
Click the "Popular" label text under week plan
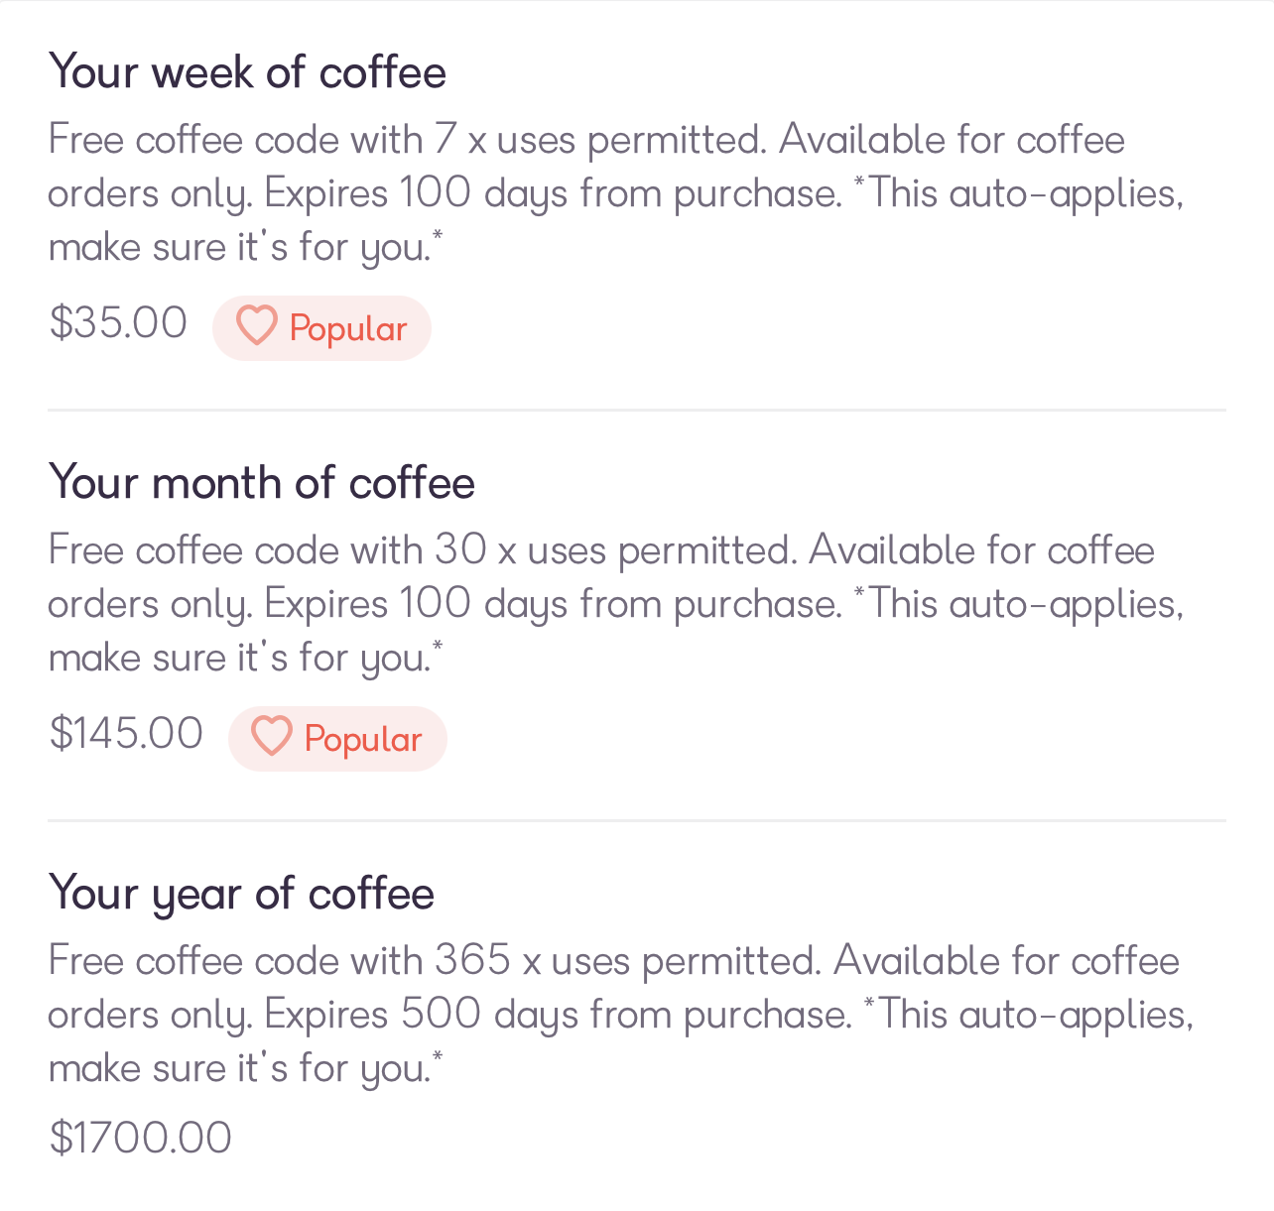[348, 329]
